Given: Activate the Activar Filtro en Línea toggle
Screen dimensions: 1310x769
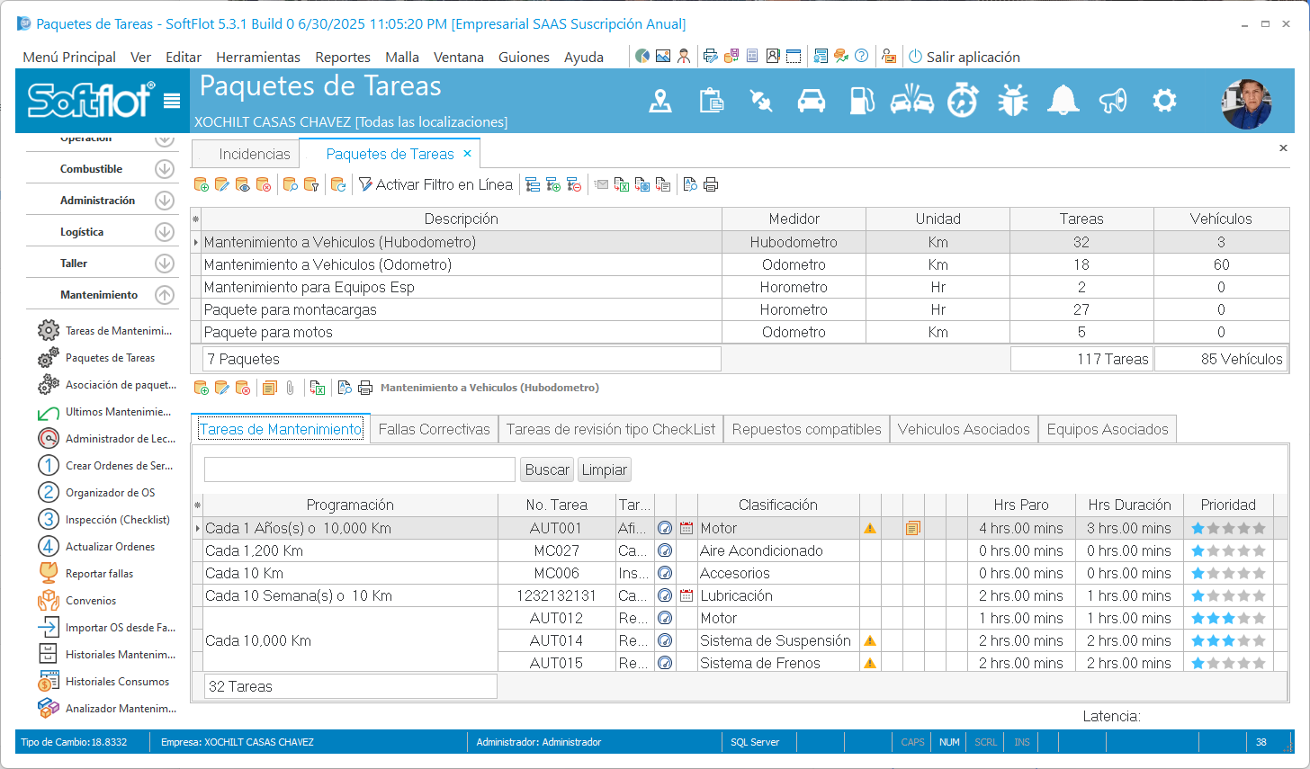Looking at the screenshot, I should [x=435, y=184].
